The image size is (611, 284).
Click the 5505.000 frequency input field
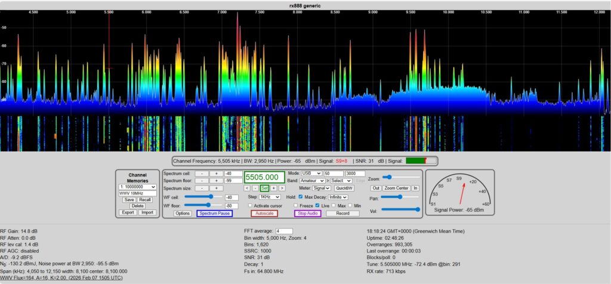pos(263,177)
